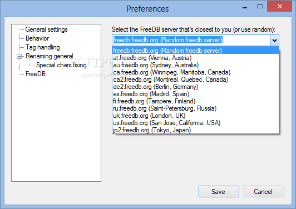296x209 pixels.
Task: Choose us.freedb.org San Jose, California server
Action: pos(196,123)
